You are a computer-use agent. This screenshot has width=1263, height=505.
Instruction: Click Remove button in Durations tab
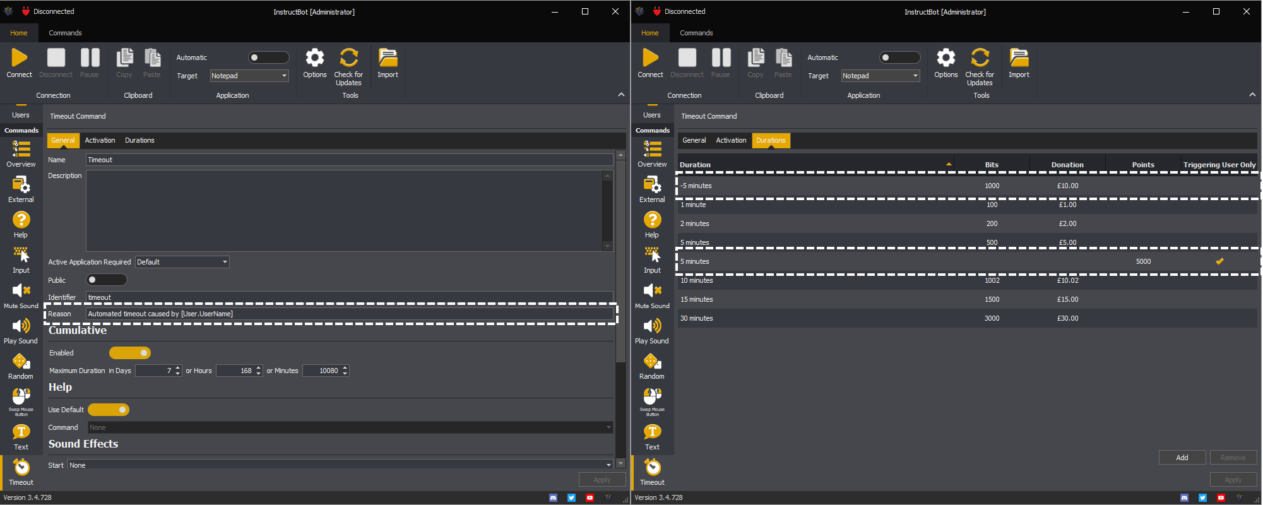tap(1233, 458)
